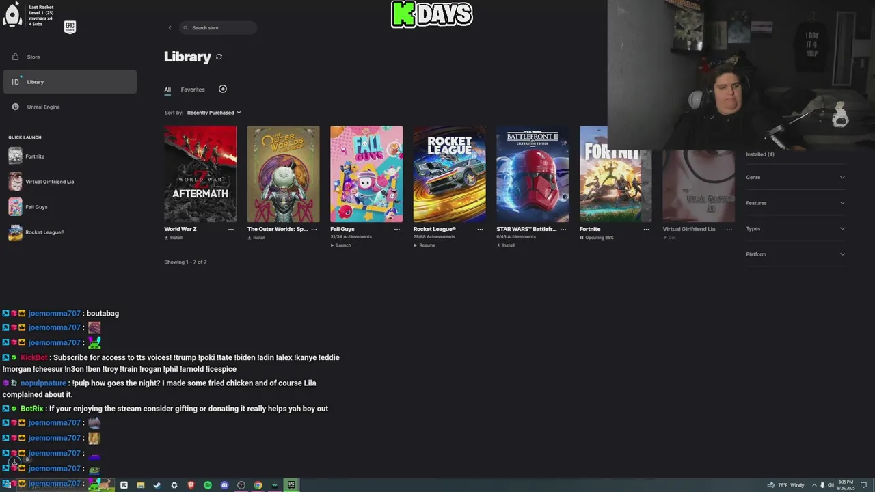
Task: Install The Outer Worlds
Action: pos(257,238)
